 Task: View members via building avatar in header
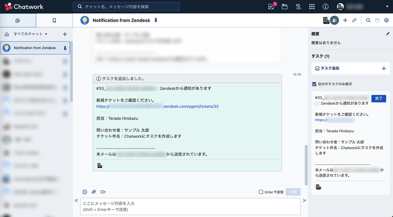[x=326, y=20]
